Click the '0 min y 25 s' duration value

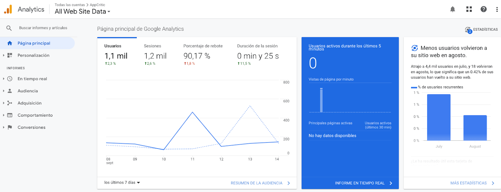[x=258, y=56]
